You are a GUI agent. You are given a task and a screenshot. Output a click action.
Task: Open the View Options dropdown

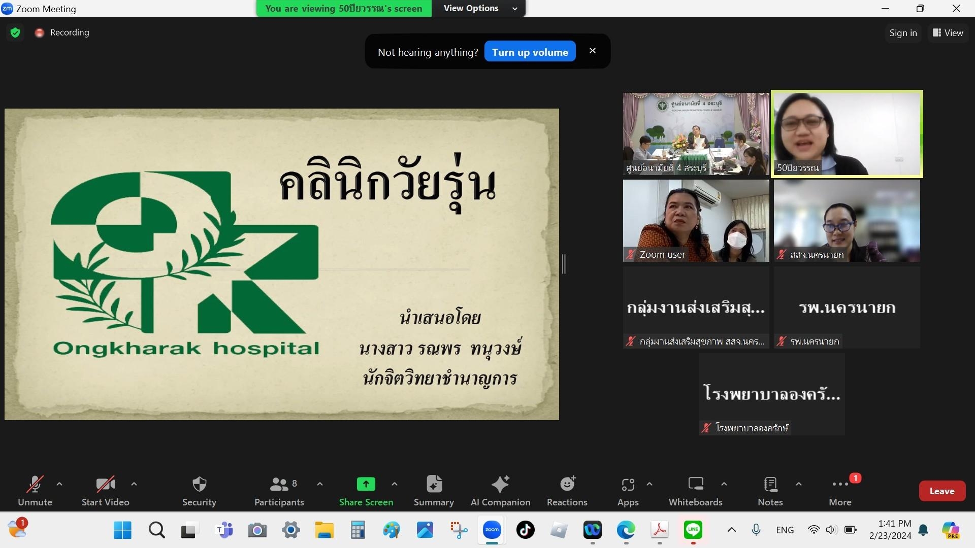pyautogui.click(x=478, y=8)
